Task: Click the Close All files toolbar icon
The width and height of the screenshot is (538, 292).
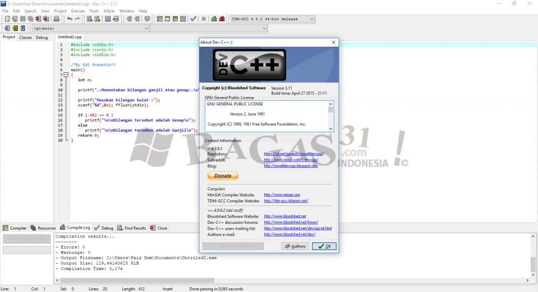Action: point(46,19)
